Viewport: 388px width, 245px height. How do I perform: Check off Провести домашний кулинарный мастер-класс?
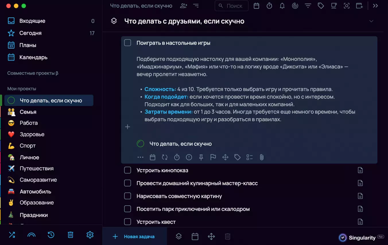pos(127,183)
